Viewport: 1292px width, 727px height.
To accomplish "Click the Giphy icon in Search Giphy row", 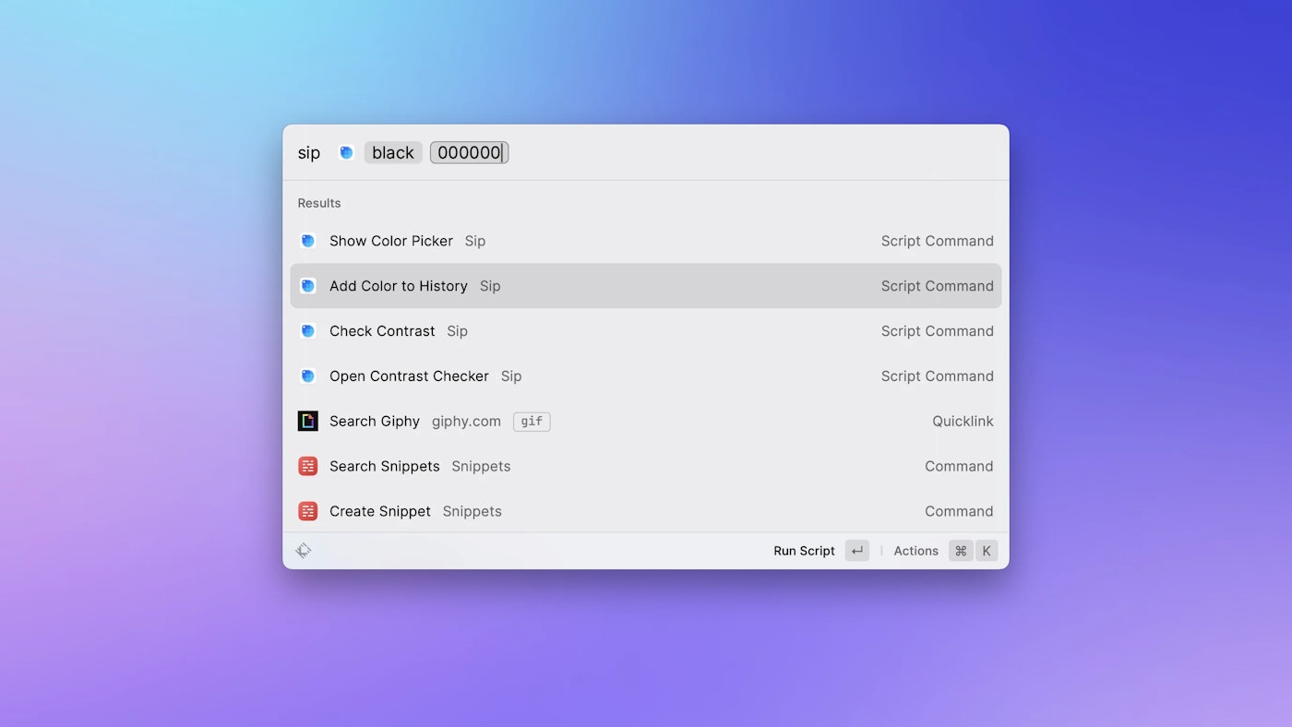I will pos(308,421).
